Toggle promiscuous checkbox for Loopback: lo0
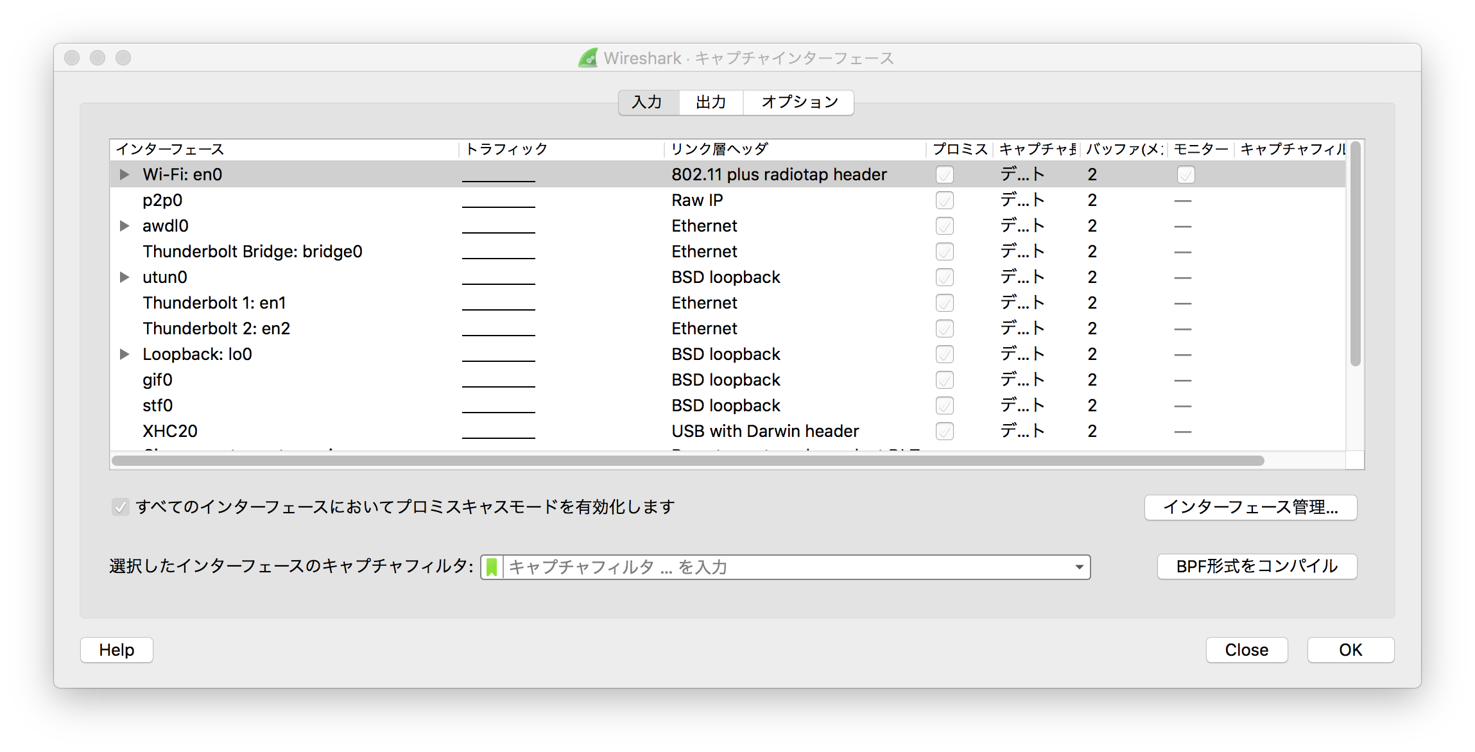 [944, 354]
